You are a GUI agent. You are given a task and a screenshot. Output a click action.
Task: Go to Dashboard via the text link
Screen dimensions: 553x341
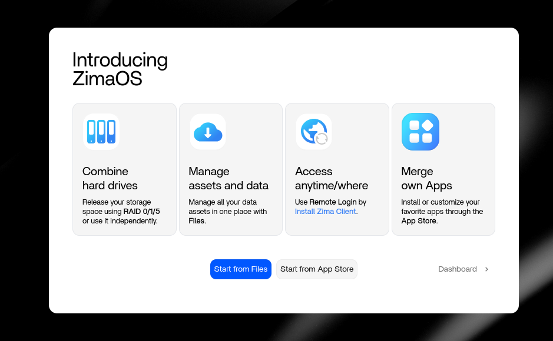tap(457, 269)
